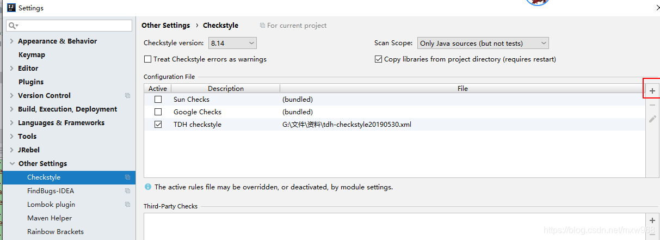Click the settings search field
660x240 pixels.
point(69,26)
